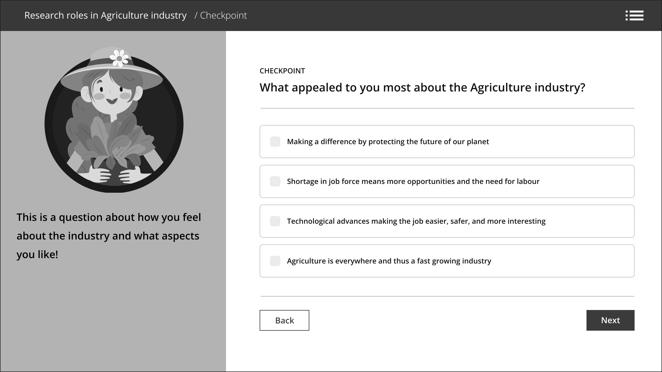This screenshot has width=662, height=372.
Task: Enable the Technological advances checkbox
Action: (x=275, y=221)
